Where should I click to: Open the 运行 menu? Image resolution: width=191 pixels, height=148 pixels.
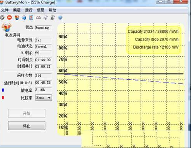click(x=28, y=10)
